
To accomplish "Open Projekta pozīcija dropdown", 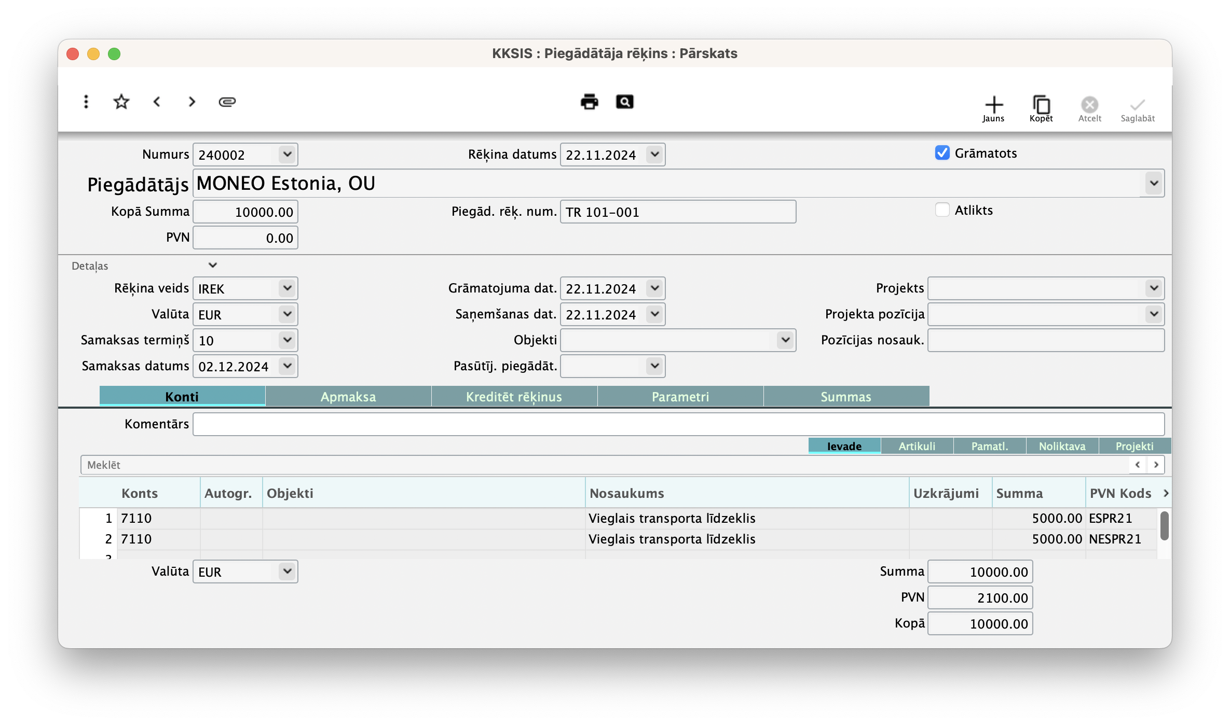I will click(x=1154, y=314).
